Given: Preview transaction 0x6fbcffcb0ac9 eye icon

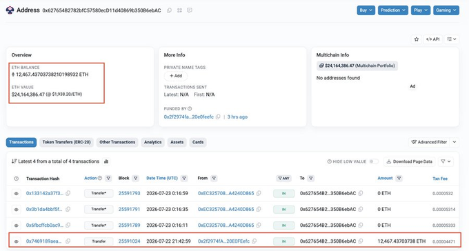Looking at the screenshot, I should pyautogui.click(x=17, y=225).
